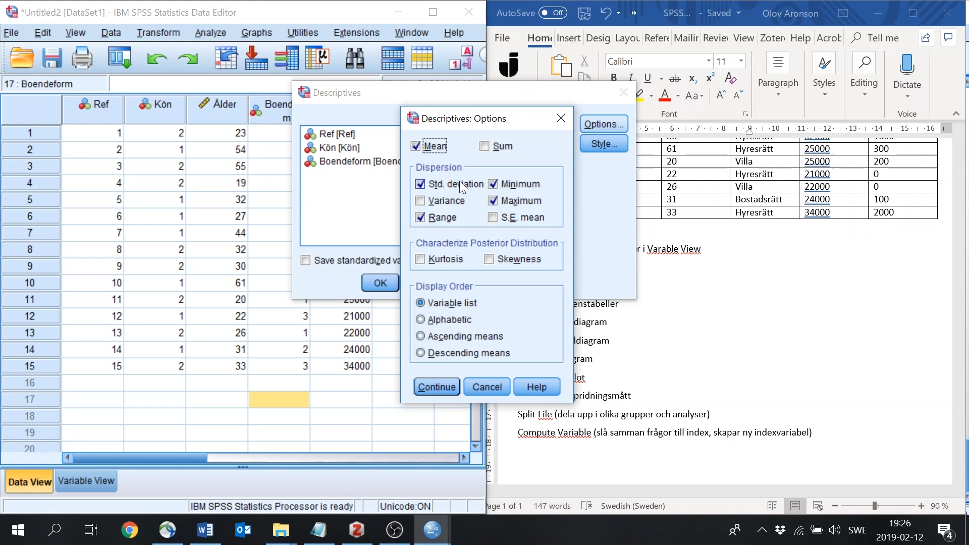Click Continue in Descriptives Options
The width and height of the screenshot is (969, 545).
point(437,387)
